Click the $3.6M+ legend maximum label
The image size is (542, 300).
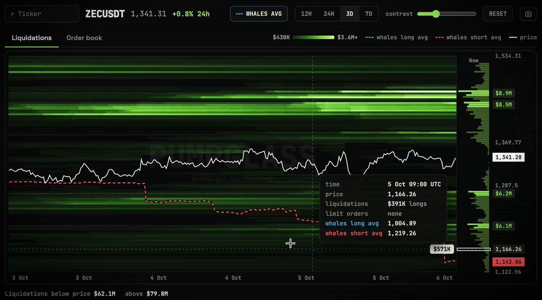click(347, 37)
